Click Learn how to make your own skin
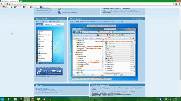The width and height of the screenshot is (181, 101). click(48, 92)
